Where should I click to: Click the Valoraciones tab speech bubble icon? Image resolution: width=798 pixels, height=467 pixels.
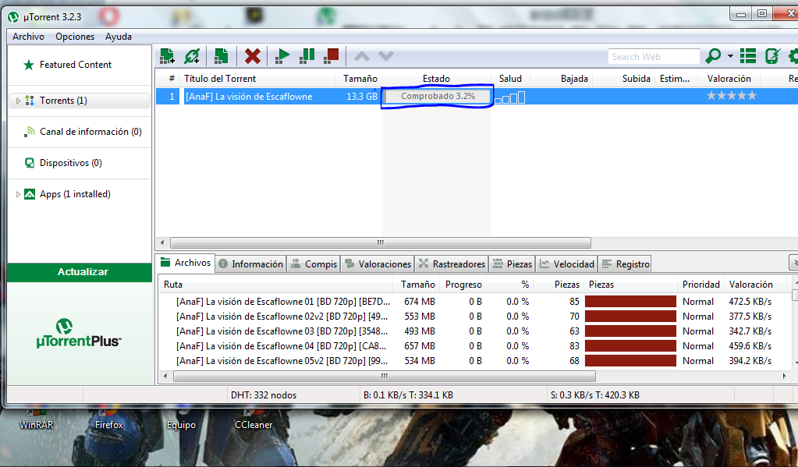coord(349,264)
